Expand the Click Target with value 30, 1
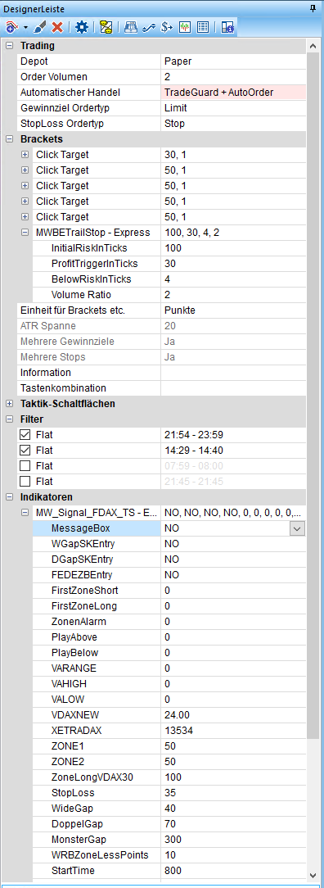 pyautogui.click(x=25, y=154)
